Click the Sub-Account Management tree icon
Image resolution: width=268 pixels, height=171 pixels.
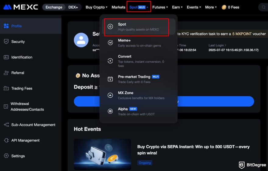coord(6,125)
